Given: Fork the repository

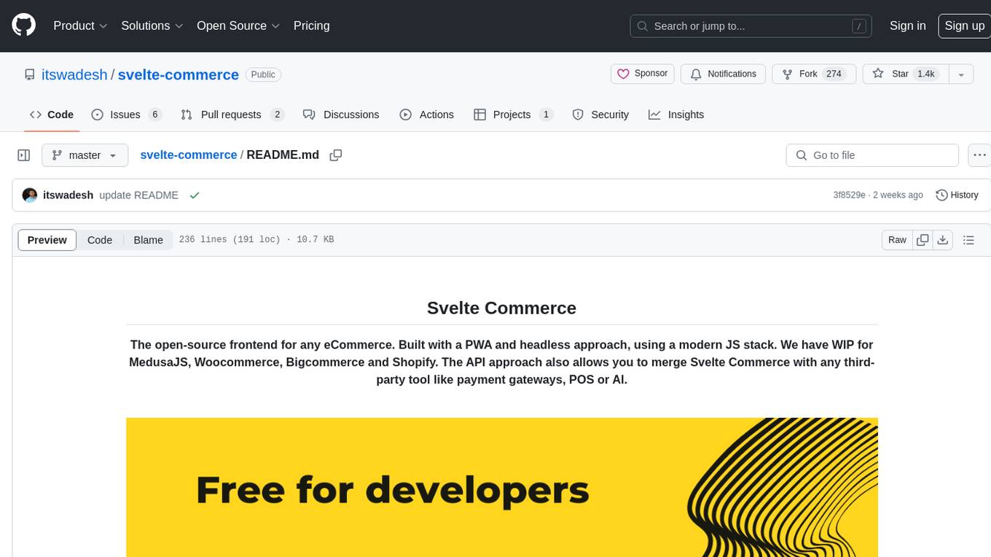Looking at the screenshot, I should (812, 74).
